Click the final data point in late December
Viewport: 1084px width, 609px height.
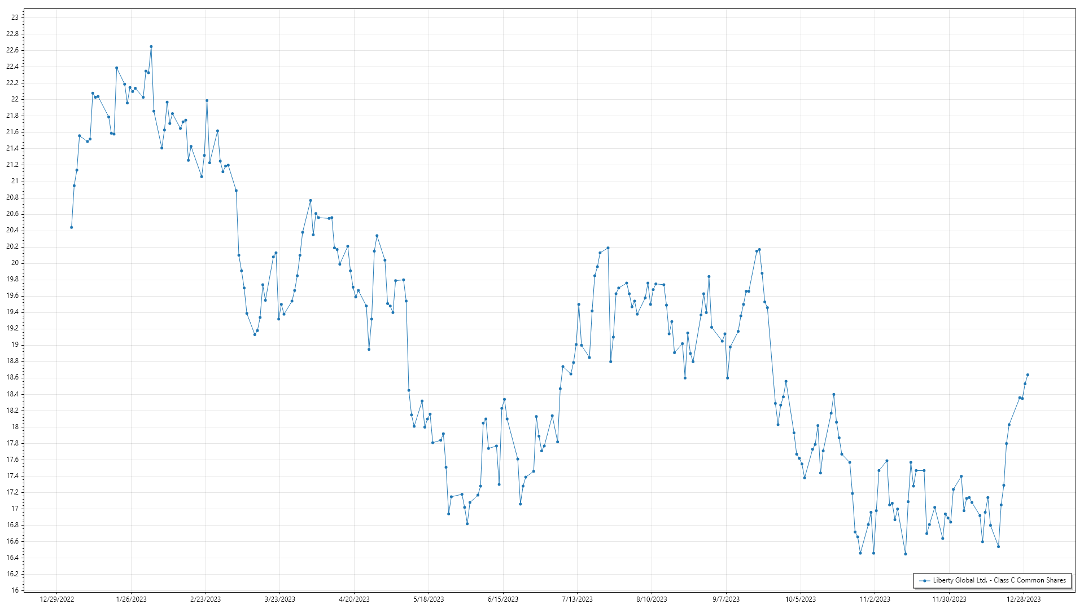coord(1028,375)
